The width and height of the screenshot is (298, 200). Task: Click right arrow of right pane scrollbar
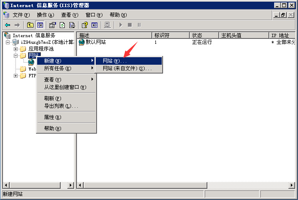[291, 185]
